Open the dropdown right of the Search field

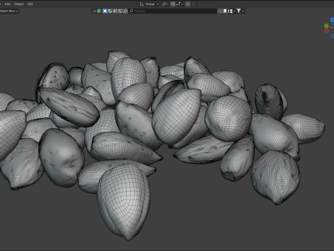pos(219,11)
